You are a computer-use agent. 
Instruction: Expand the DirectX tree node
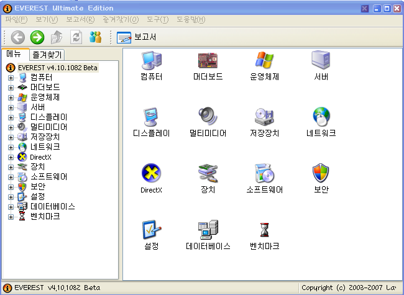click(11, 157)
